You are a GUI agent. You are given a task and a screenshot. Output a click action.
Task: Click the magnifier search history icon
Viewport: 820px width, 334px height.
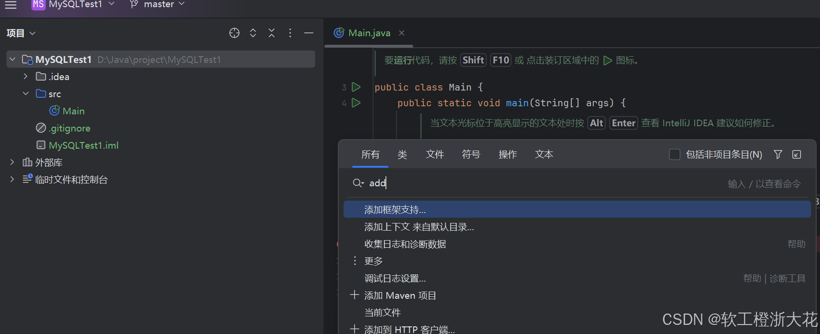click(x=358, y=183)
